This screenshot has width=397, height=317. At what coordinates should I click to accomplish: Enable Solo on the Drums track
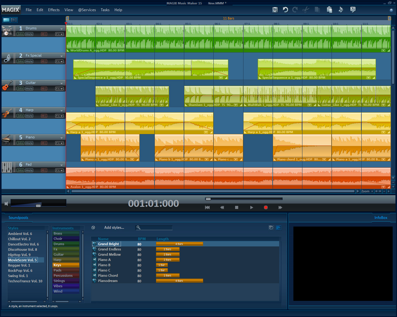20,34
